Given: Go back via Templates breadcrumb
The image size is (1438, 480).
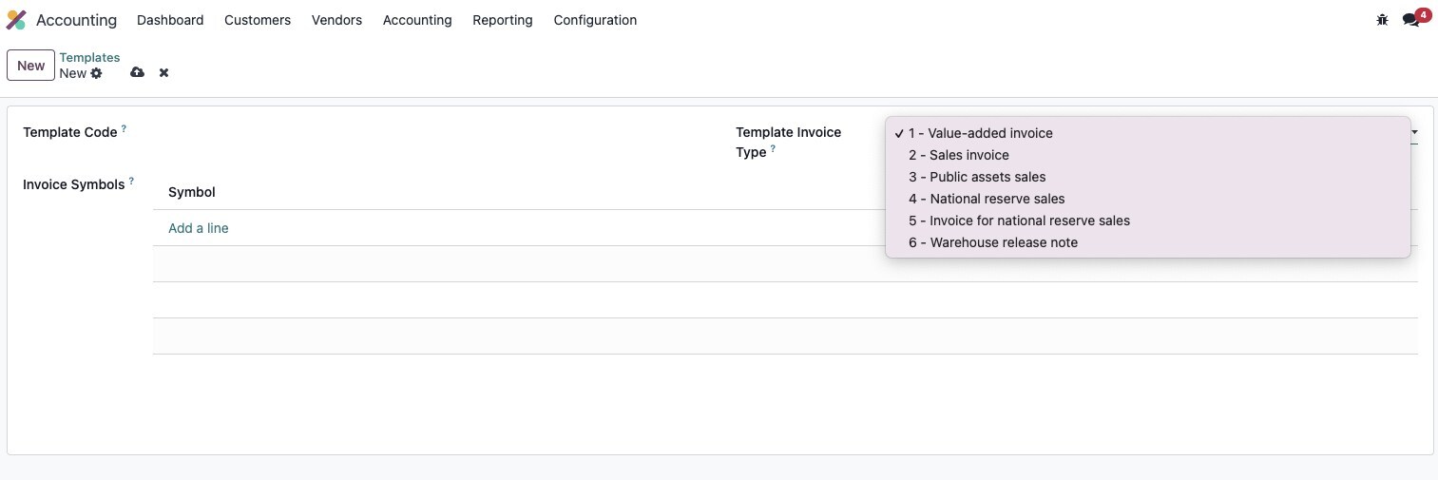Looking at the screenshot, I should (89, 57).
